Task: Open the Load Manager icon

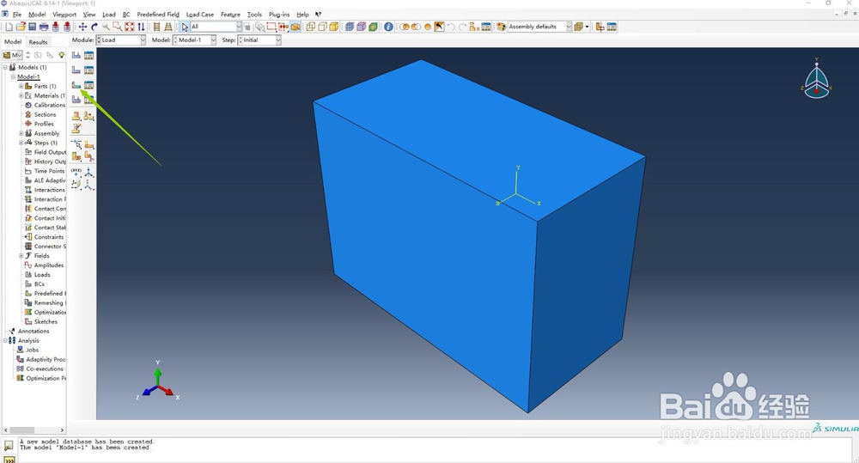Action: tap(88, 55)
